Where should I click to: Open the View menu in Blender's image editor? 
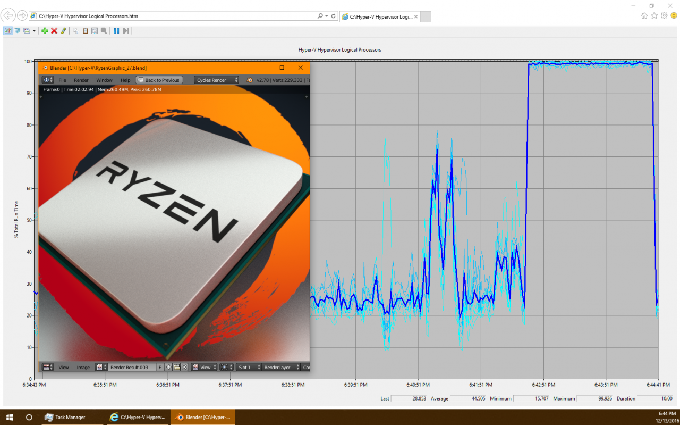pos(64,368)
